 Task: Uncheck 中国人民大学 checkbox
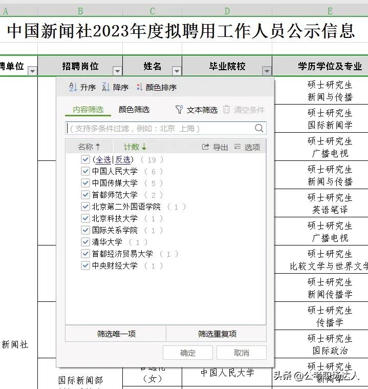85,171
